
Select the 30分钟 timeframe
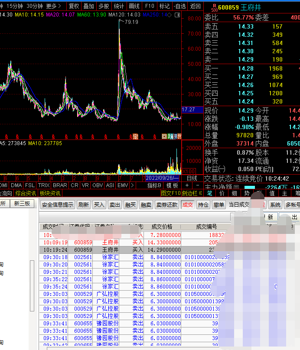tap(35, 6)
